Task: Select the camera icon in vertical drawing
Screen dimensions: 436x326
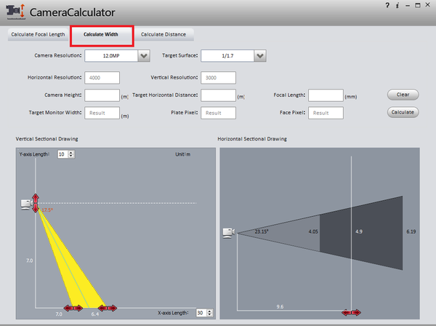Action: pyautogui.click(x=27, y=204)
